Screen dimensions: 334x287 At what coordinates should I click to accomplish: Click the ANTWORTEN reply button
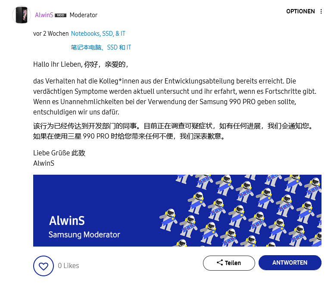tap(290, 263)
